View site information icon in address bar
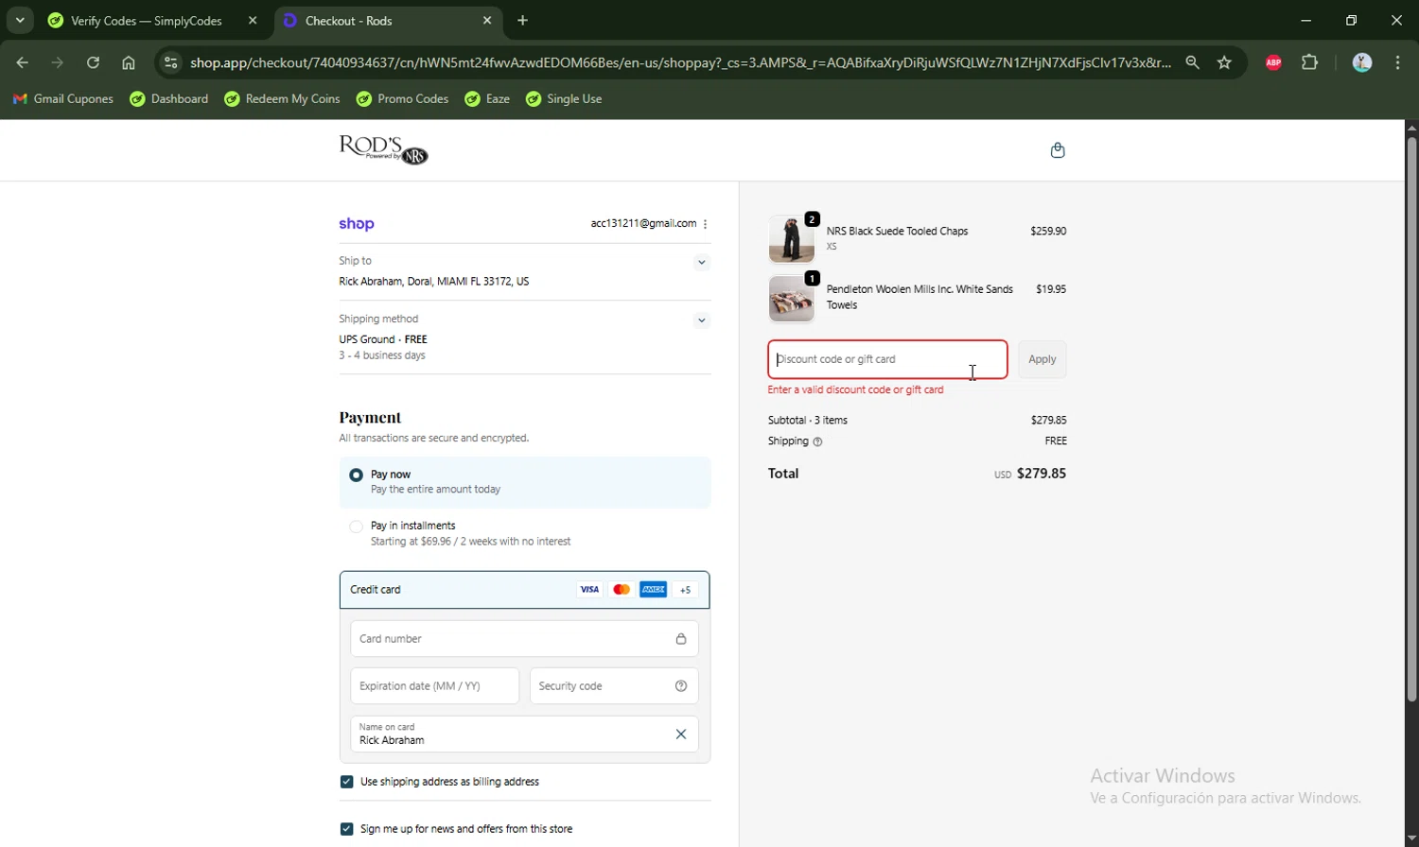This screenshot has width=1419, height=847. point(170,63)
